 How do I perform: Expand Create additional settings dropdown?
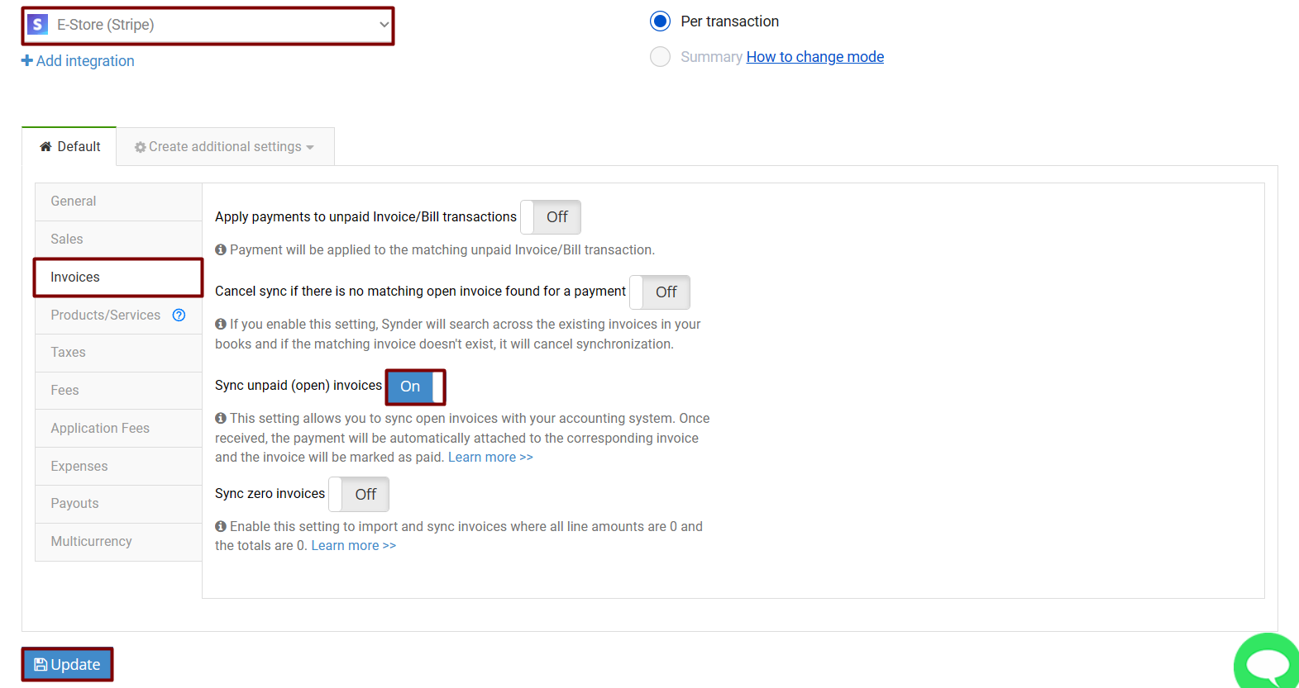(225, 147)
